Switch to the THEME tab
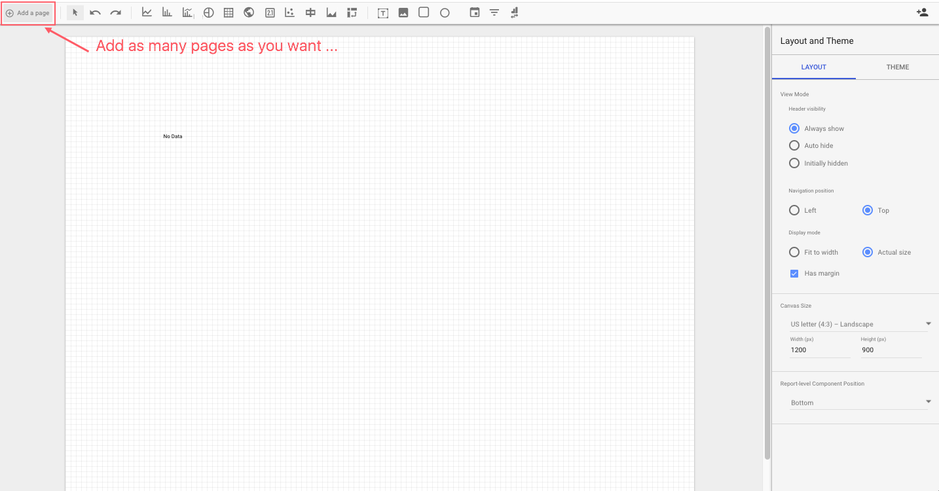Screen dimensions: 939x491 897,67
